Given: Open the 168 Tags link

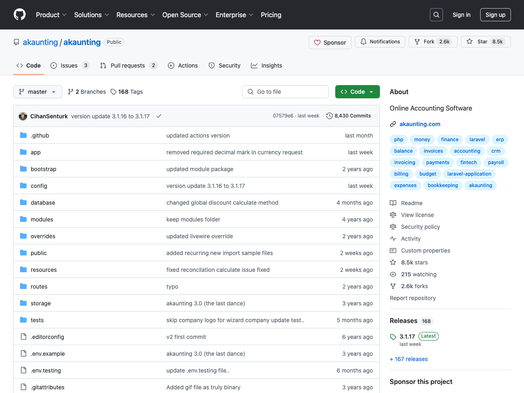Looking at the screenshot, I should click(x=127, y=92).
